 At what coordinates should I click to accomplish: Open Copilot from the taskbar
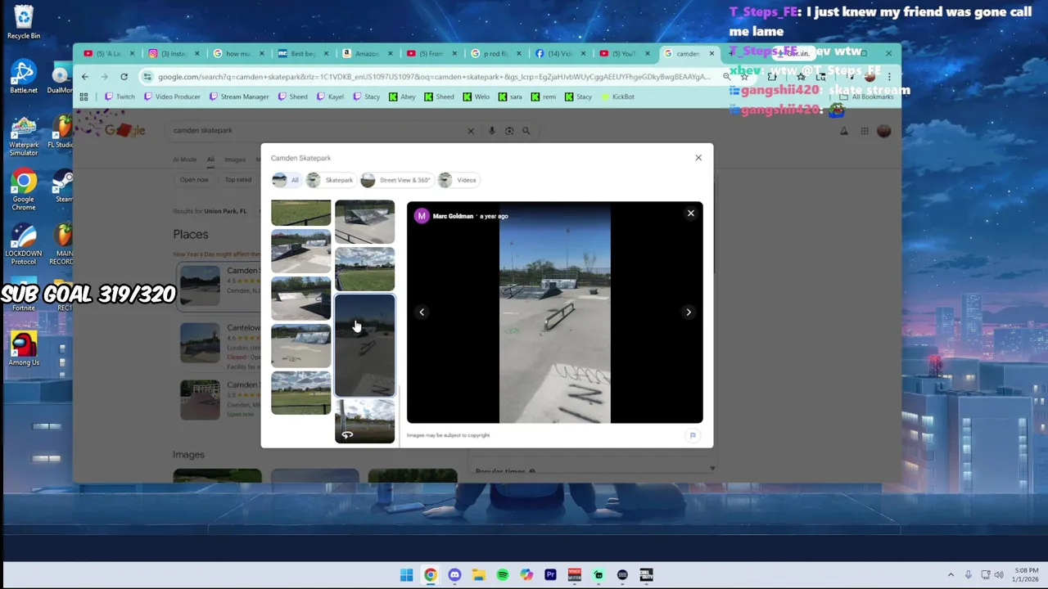[x=526, y=575]
